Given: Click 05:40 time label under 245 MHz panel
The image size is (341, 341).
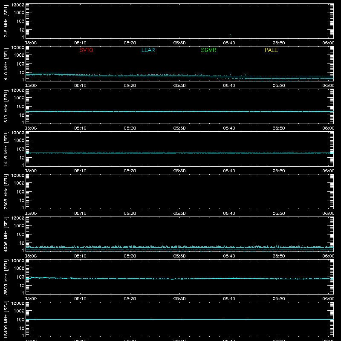Looking at the screenshot, I should [x=229, y=43].
